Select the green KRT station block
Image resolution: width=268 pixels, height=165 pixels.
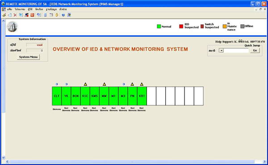tap(142, 96)
